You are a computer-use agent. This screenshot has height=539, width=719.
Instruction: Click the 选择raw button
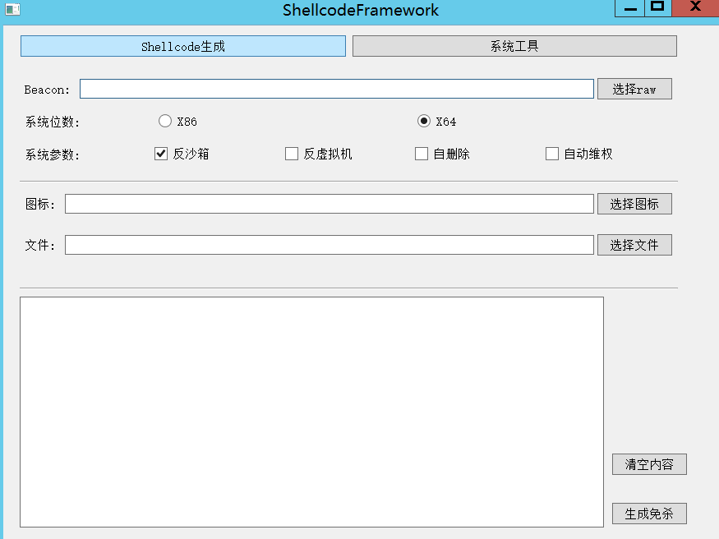coord(634,88)
